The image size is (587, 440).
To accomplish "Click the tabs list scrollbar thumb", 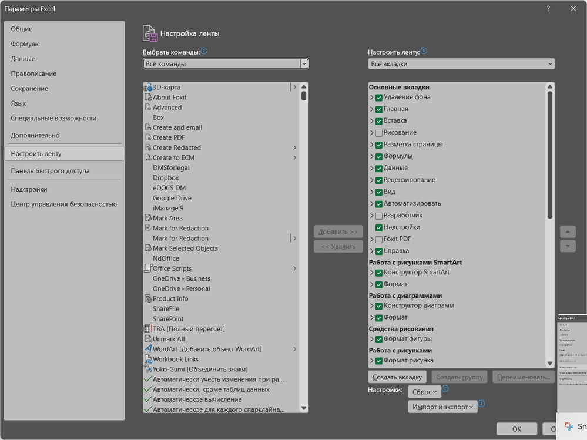I will [x=550, y=155].
